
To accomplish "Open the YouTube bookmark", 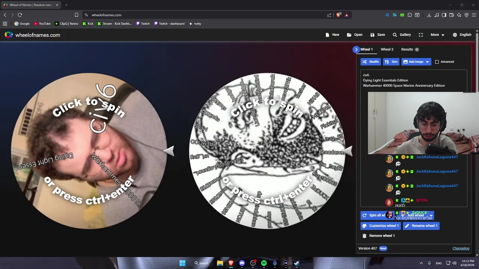I will click(x=42, y=24).
